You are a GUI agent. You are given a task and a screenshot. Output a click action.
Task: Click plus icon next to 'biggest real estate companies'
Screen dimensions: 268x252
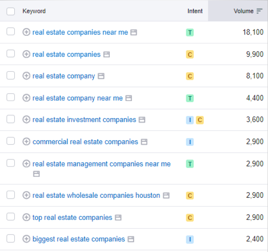(x=26, y=239)
